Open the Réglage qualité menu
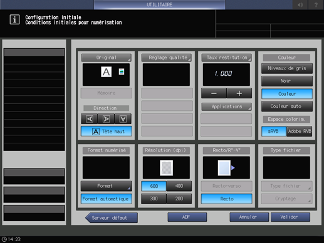 (x=167, y=58)
